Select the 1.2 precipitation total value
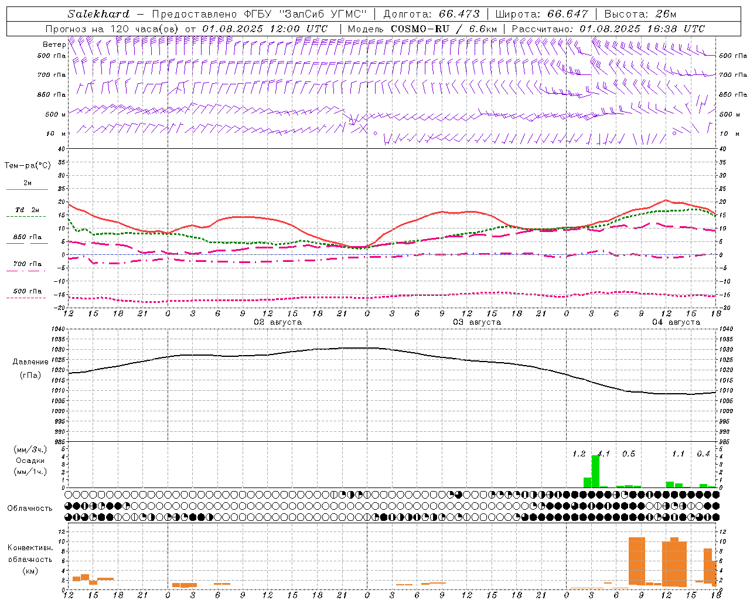This screenshot has width=750, height=600. [579, 454]
